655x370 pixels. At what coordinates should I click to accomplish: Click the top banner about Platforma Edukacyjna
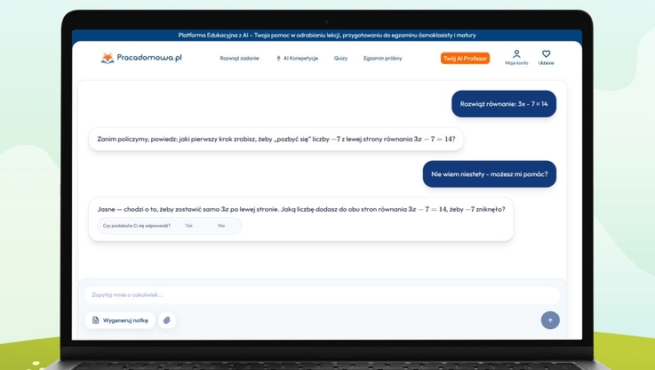[327, 36]
